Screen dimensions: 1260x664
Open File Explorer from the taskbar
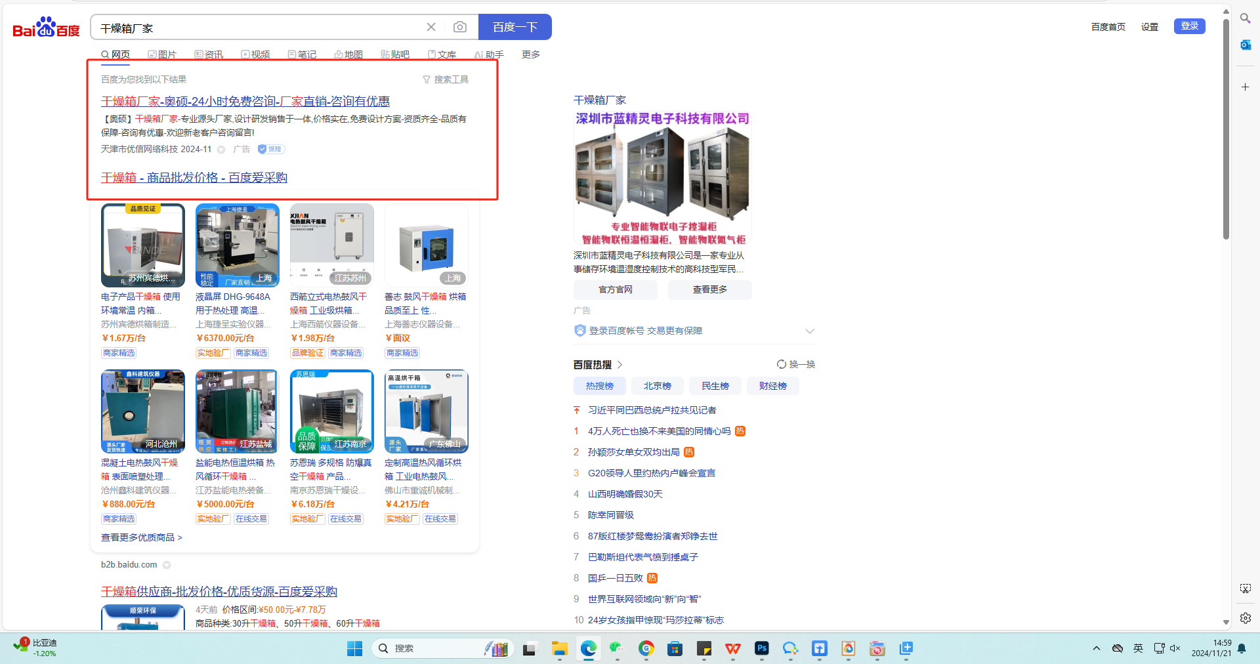pyautogui.click(x=559, y=648)
